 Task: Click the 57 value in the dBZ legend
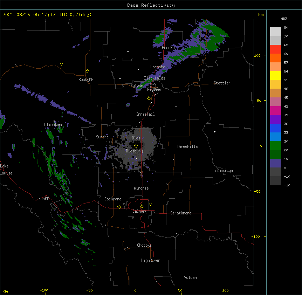pyautogui.click(x=286, y=63)
